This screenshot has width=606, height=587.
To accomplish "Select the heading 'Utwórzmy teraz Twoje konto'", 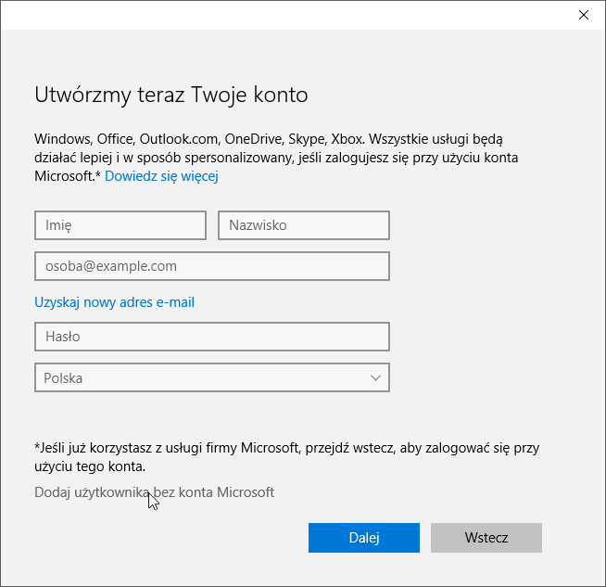I will point(171,96).
